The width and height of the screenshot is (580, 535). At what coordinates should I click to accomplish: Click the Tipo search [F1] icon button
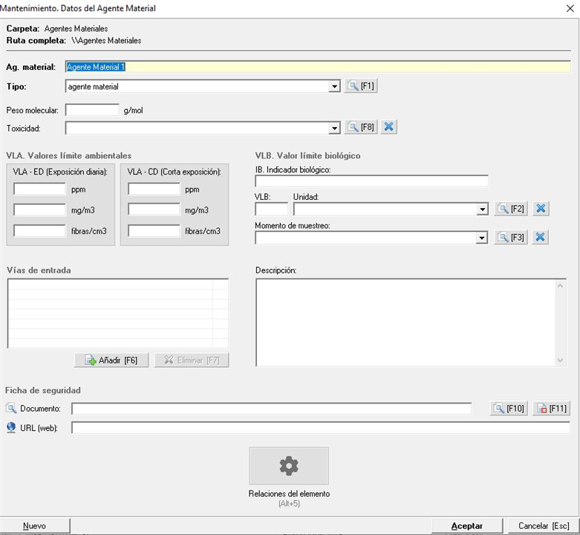click(x=361, y=86)
